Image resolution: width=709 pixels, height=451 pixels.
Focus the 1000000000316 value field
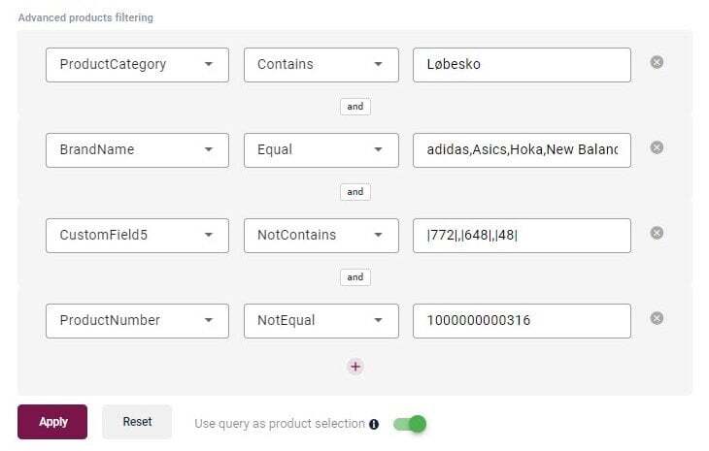pos(522,321)
